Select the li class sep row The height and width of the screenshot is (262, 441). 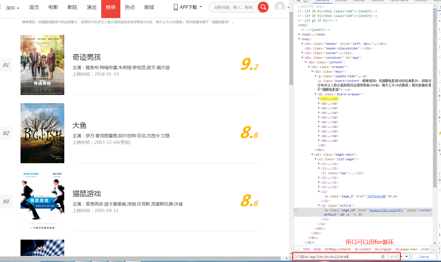(342, 173)
